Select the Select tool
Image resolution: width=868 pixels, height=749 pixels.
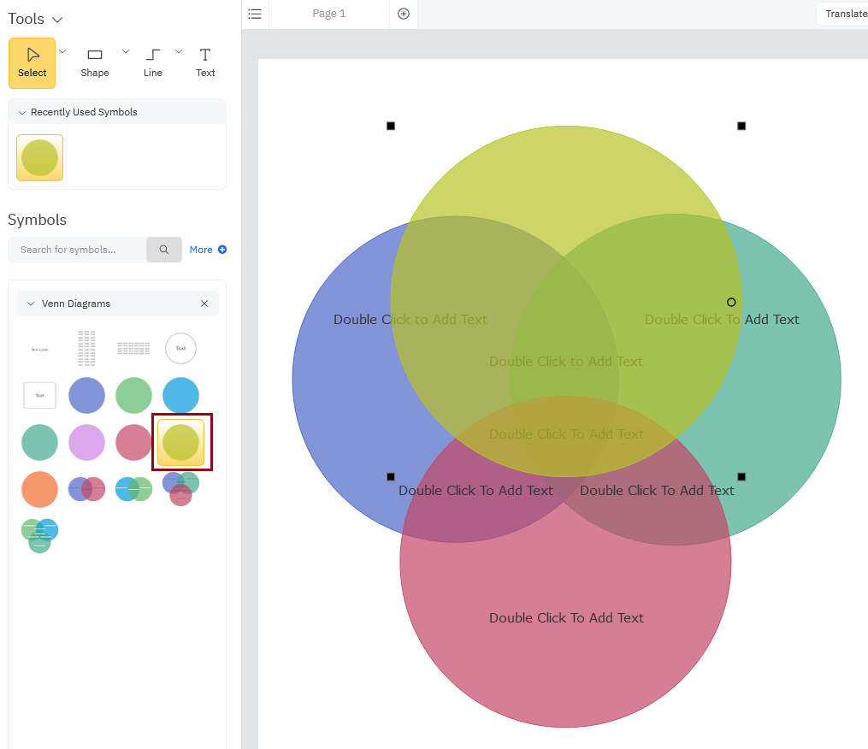click(32, 62)
